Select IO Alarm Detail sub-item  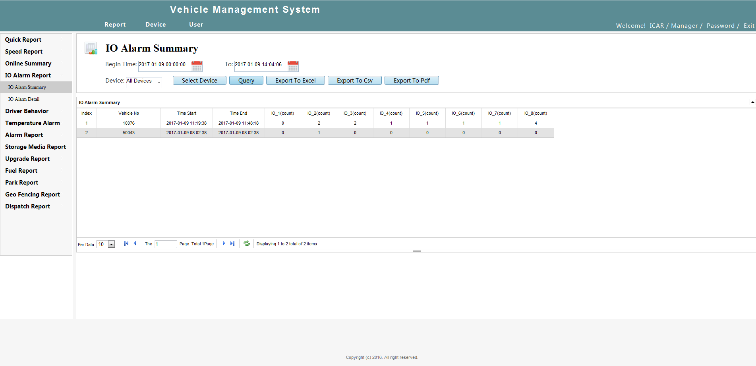click(24, 99)
